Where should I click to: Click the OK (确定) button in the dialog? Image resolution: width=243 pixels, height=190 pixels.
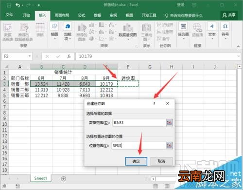[136, 161]
